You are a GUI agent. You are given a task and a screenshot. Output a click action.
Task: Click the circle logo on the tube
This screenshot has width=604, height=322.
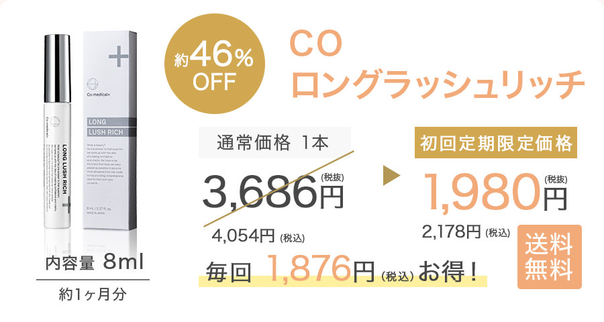pyautogui.click(x=55, y=121)
